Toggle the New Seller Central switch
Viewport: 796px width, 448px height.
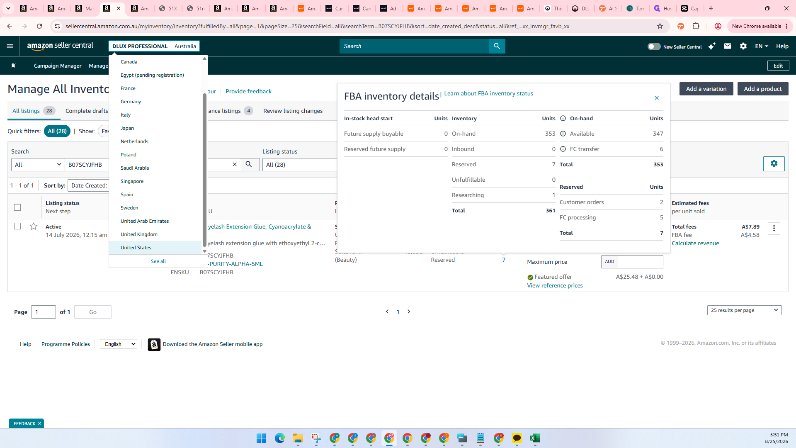(654, 46)
